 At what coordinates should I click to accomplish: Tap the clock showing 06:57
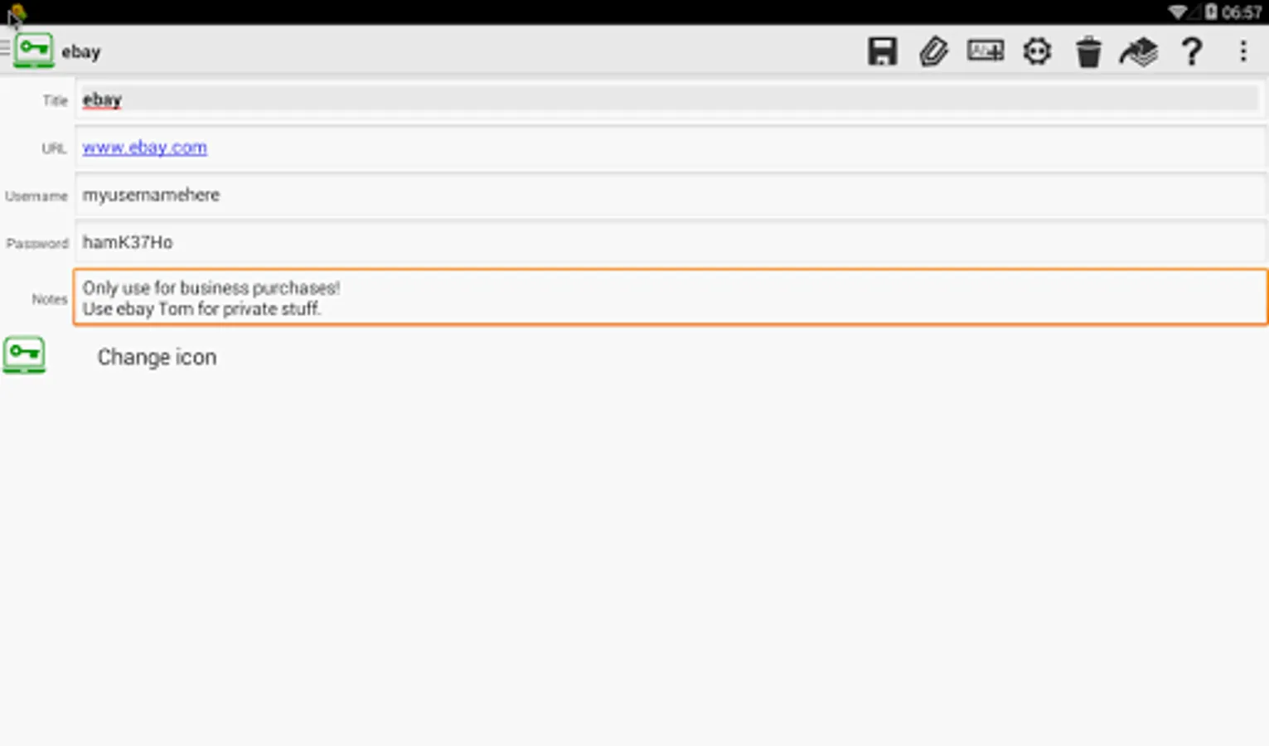(1241, 12)
